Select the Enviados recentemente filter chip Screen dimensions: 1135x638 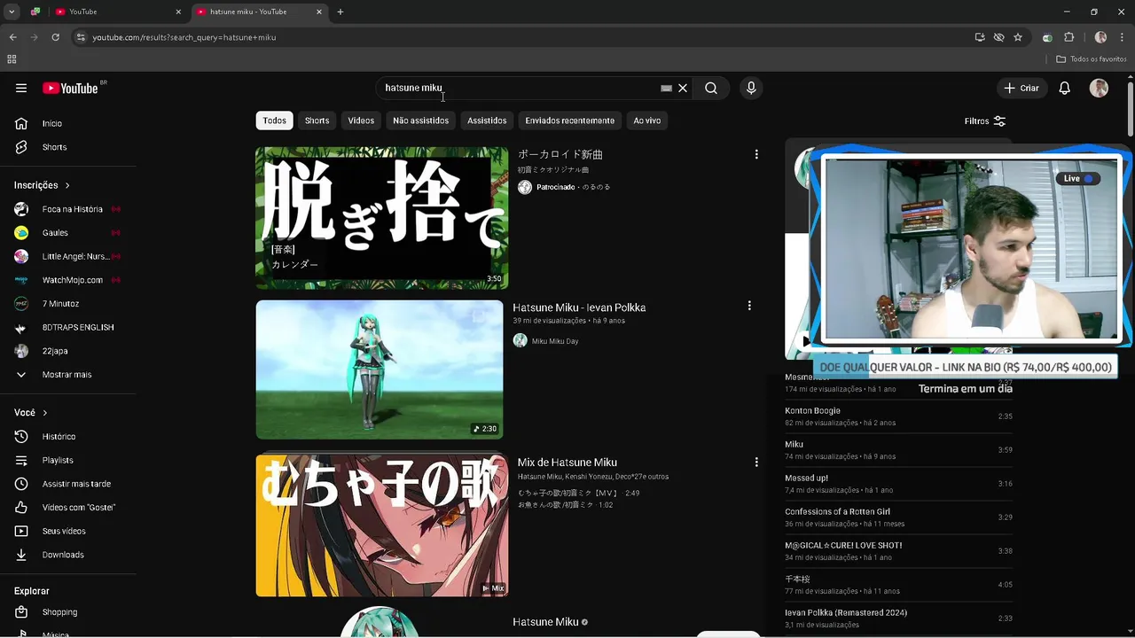569,121
